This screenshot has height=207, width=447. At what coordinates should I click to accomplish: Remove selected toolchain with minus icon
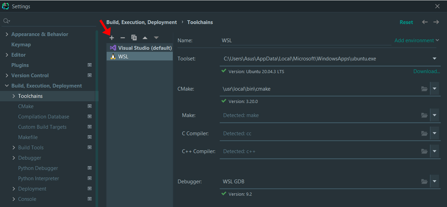click(x=123, y=37)
